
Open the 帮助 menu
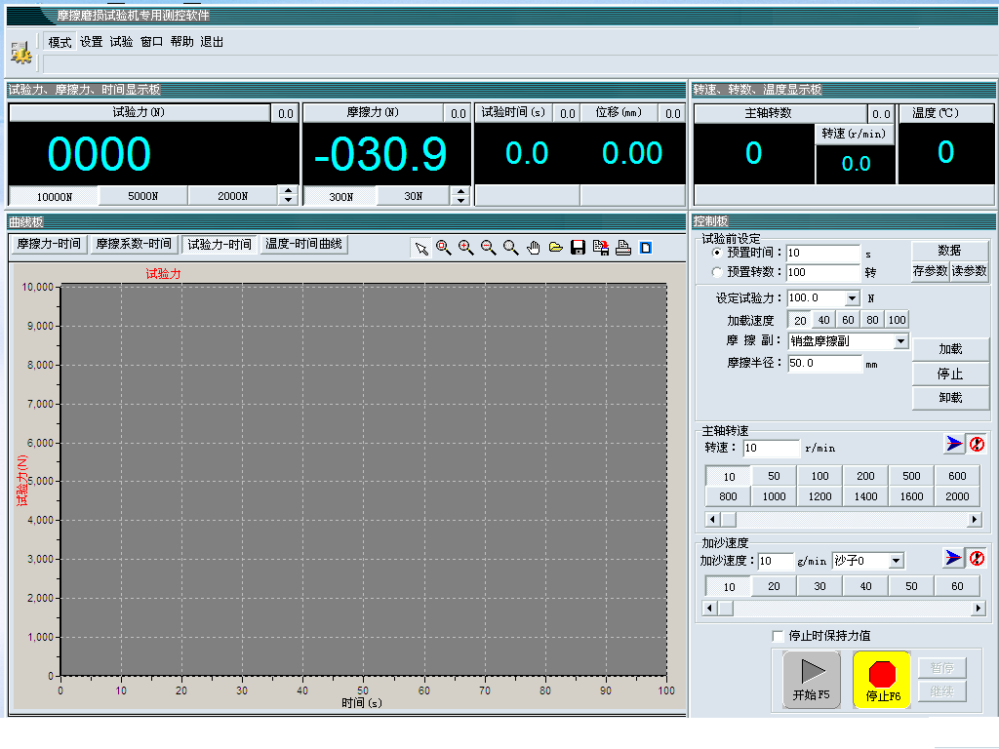point(181,42)
